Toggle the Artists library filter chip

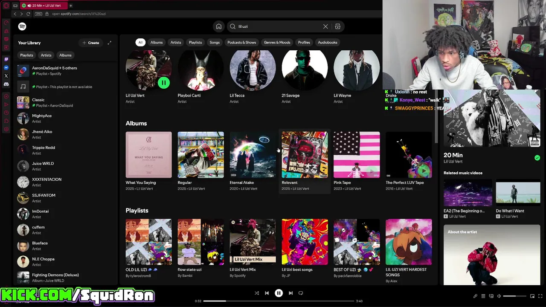pyautogui.click(x=46, y=55)
